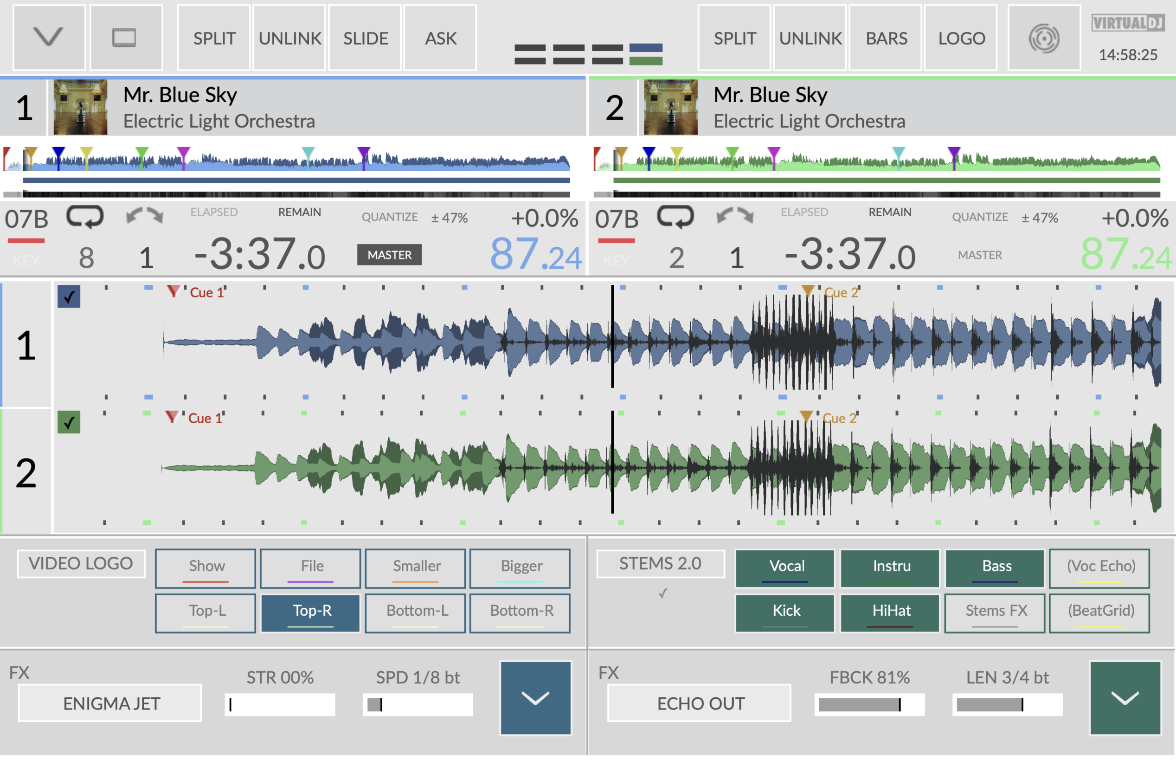Select the first layout bars icon
Image resolution: width=1176 pixels, height=760 pixels.
tap(530, 54)
